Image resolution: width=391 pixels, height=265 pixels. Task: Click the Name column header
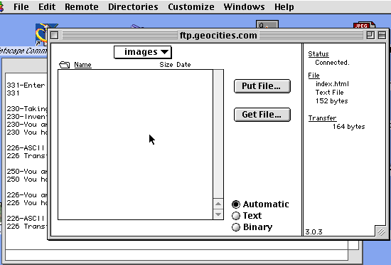pos(82,65)
